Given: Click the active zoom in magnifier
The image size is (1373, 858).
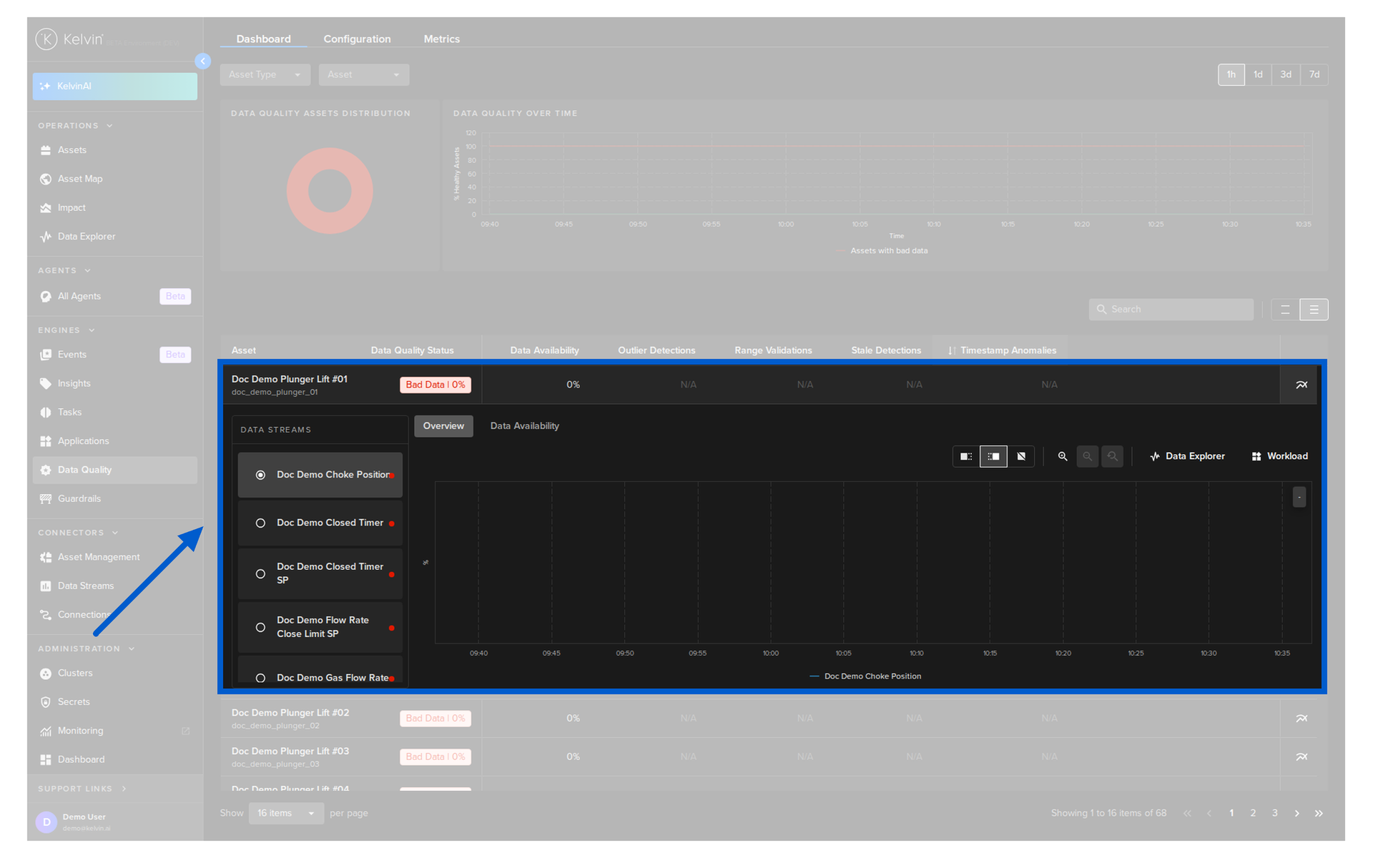Looking at the screenshot, I should tap(1063, 456).
